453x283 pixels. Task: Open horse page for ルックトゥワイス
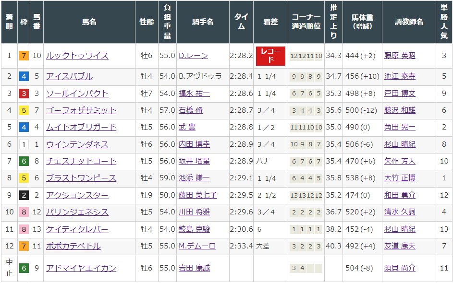(x=77, y=56)
